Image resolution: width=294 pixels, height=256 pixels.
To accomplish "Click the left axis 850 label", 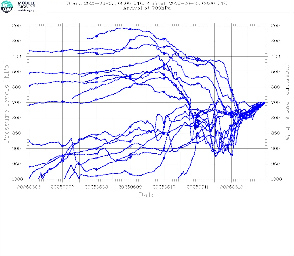I will 17,133.
